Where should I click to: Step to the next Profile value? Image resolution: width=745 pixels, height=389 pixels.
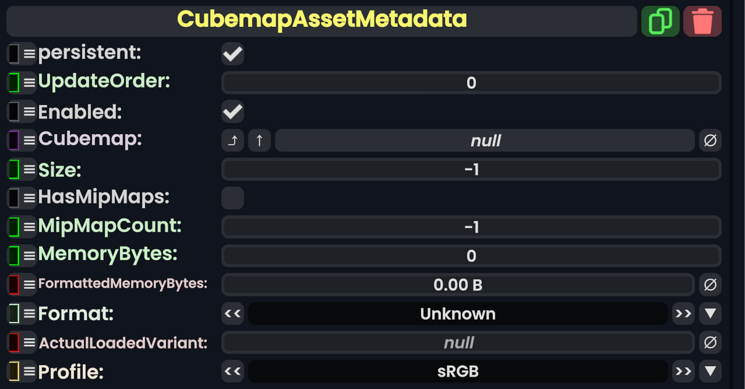[x=683, y=372]
